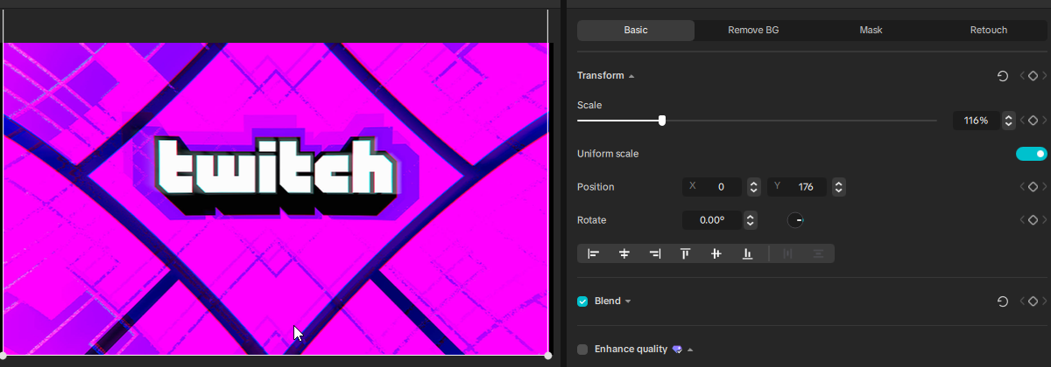Align clip to the top
The width and height of the screenshot is (1051, 367).
click(686, 253)
